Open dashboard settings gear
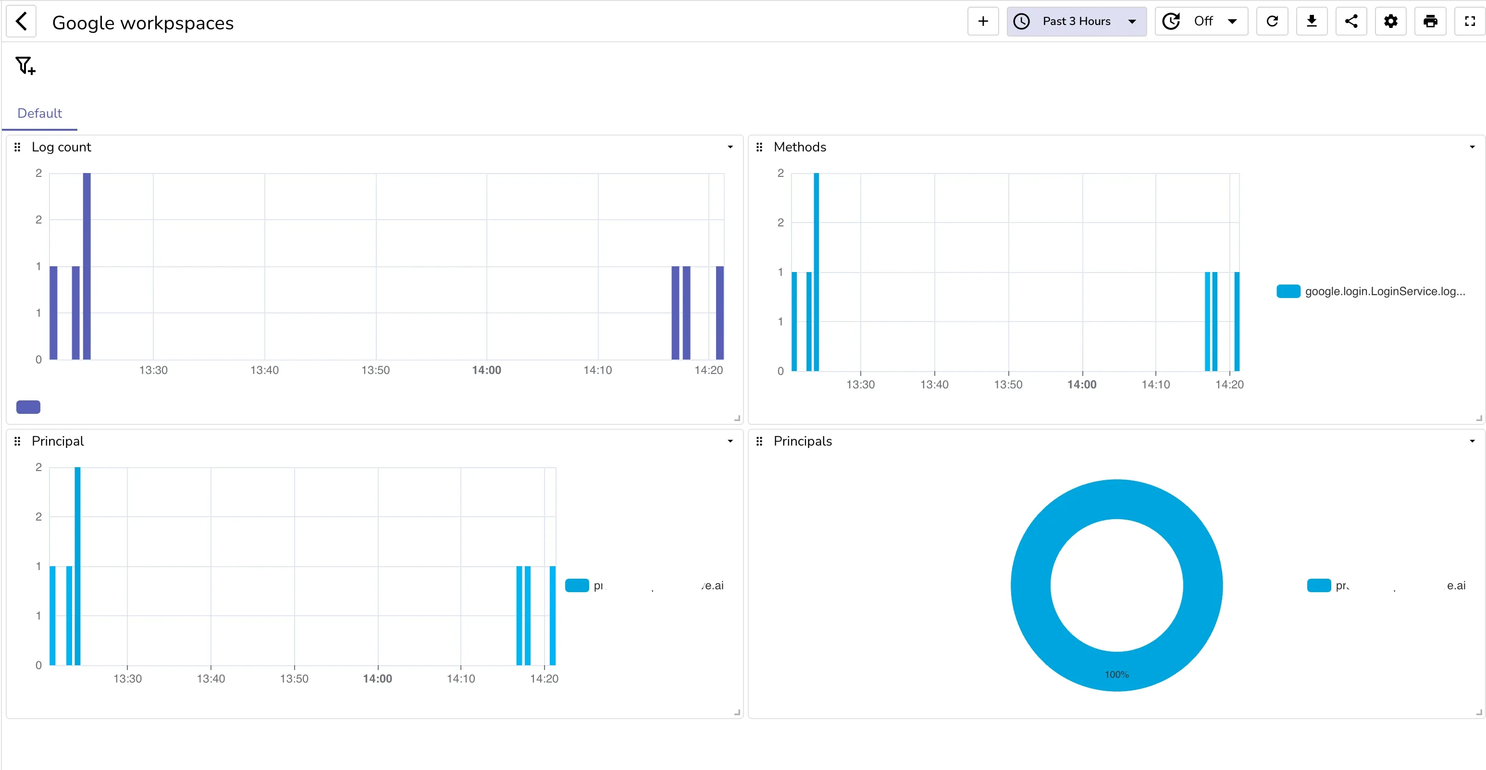Image resolution: width=1486 pixels, height=770 pixels. tap(1390, 21)
